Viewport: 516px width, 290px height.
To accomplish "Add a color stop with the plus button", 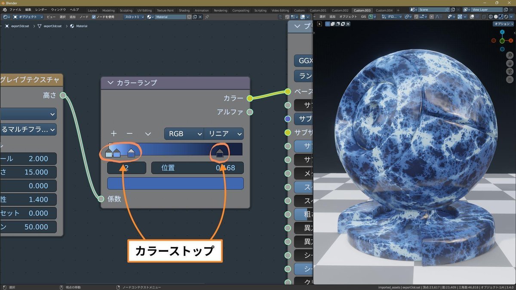I will 114,134.
